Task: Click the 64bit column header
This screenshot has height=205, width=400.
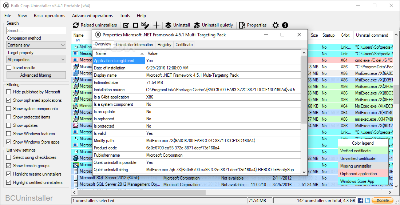Action: tap(345, 35)
